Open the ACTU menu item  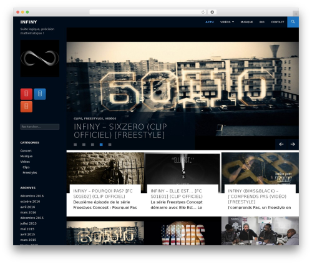click(210, 22)
